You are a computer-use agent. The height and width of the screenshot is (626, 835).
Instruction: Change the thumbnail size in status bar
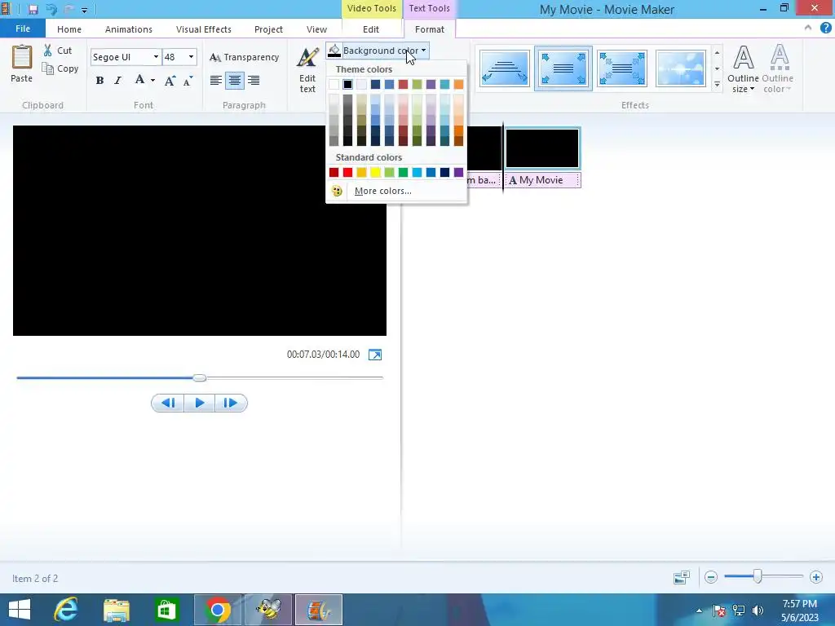click(682, 577)
